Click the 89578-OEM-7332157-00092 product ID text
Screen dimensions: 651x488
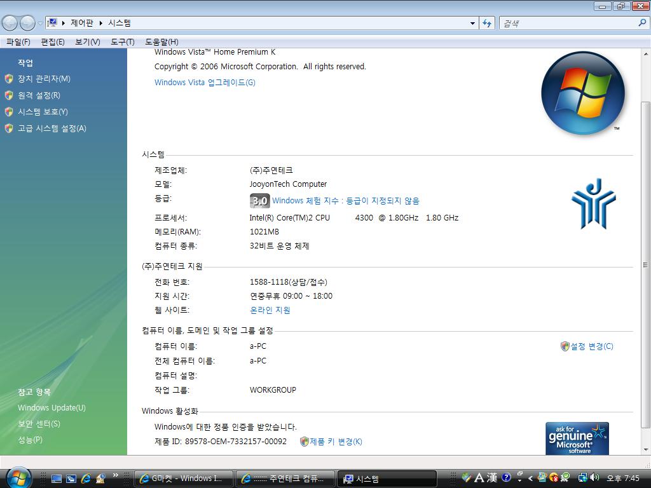point(235,442)
